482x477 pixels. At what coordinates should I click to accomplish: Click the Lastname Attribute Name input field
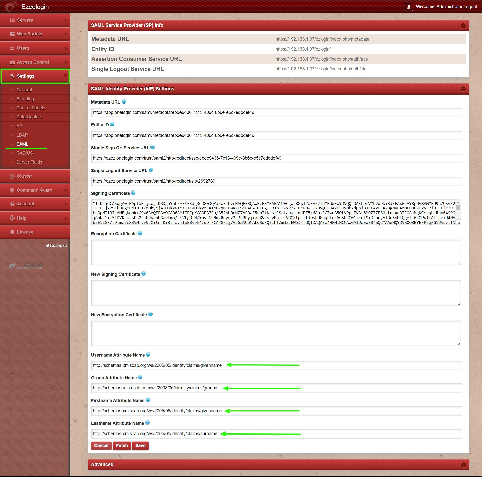[x=276, y=434]
